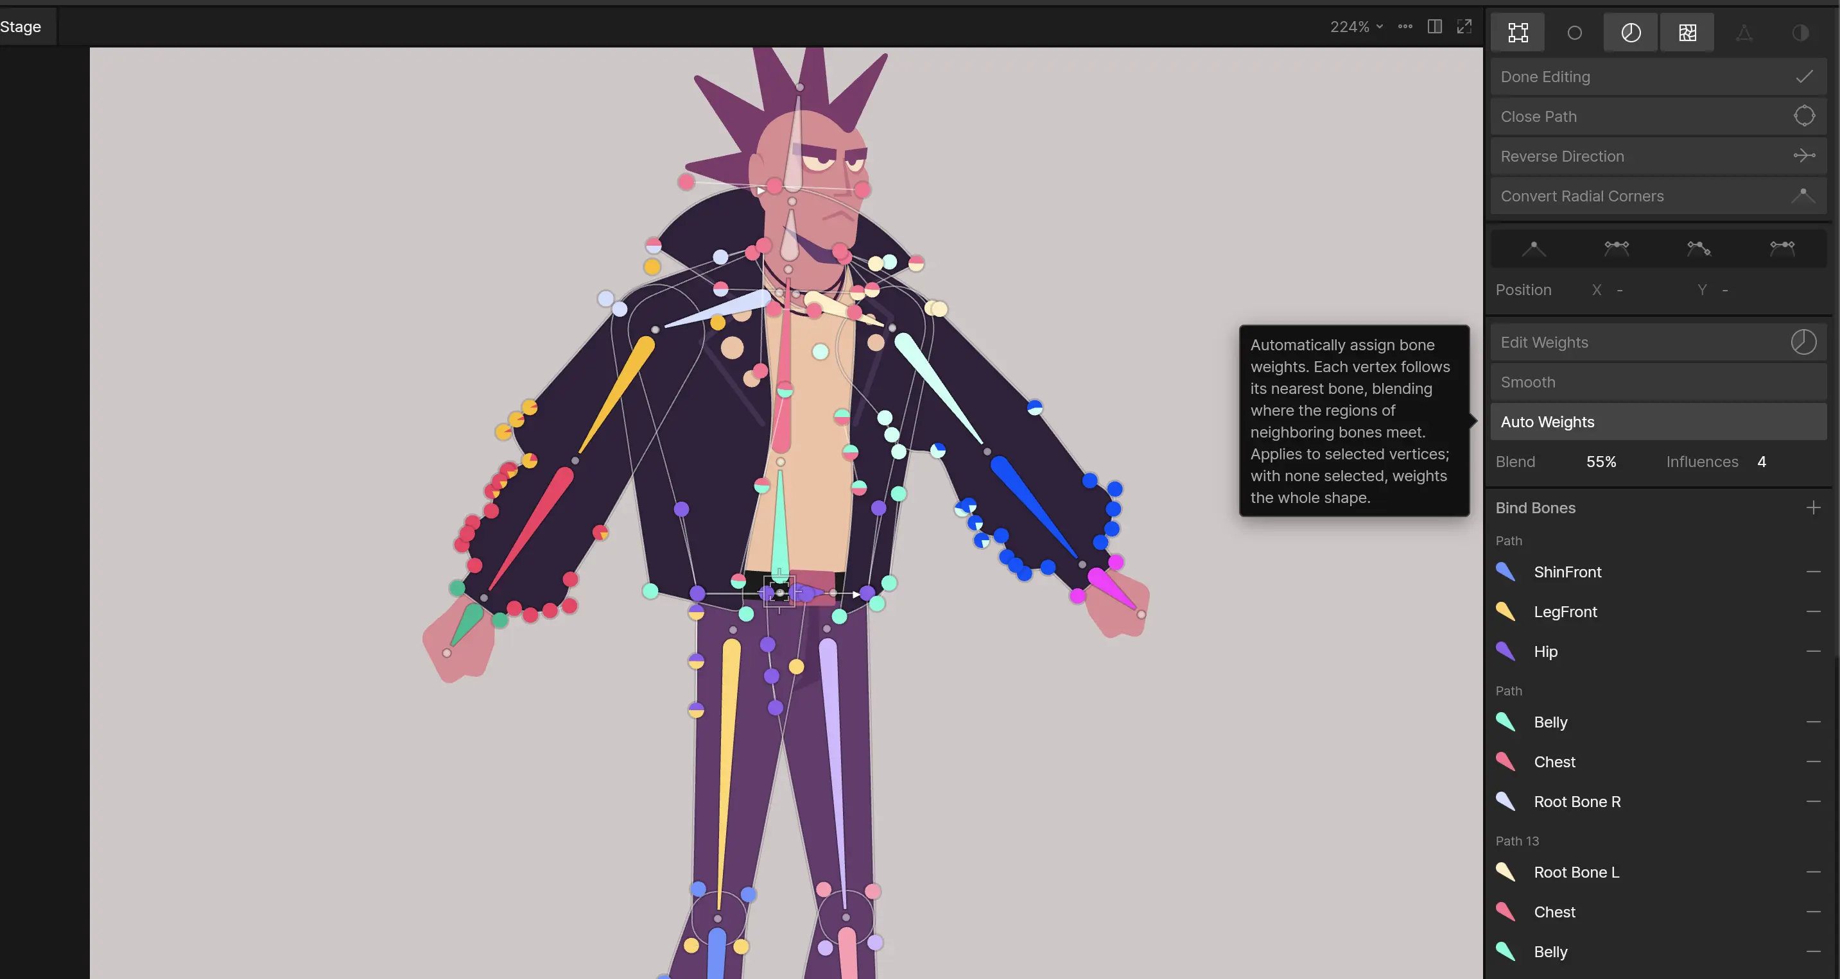The height and width of the screenshot is (979, 1840).
Task: Click the triangle mesh tab icon
Action: [x=1744, y=32]
